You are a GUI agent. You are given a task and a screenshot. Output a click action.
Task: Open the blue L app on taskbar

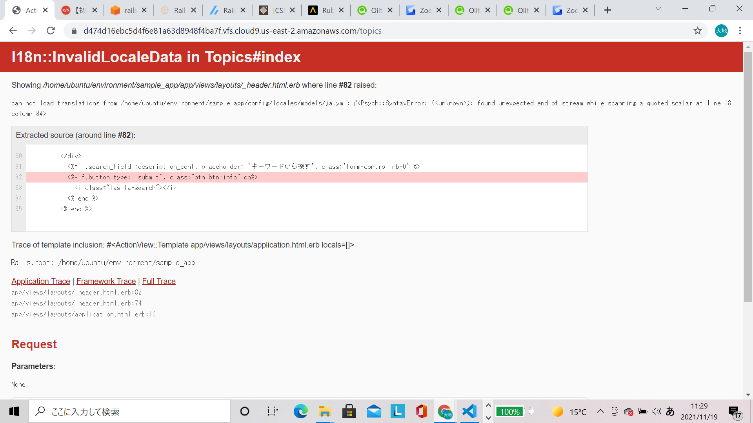click(398, 411)
